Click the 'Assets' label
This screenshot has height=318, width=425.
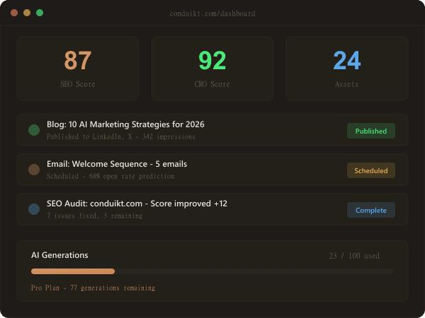(x=346, y=84)
